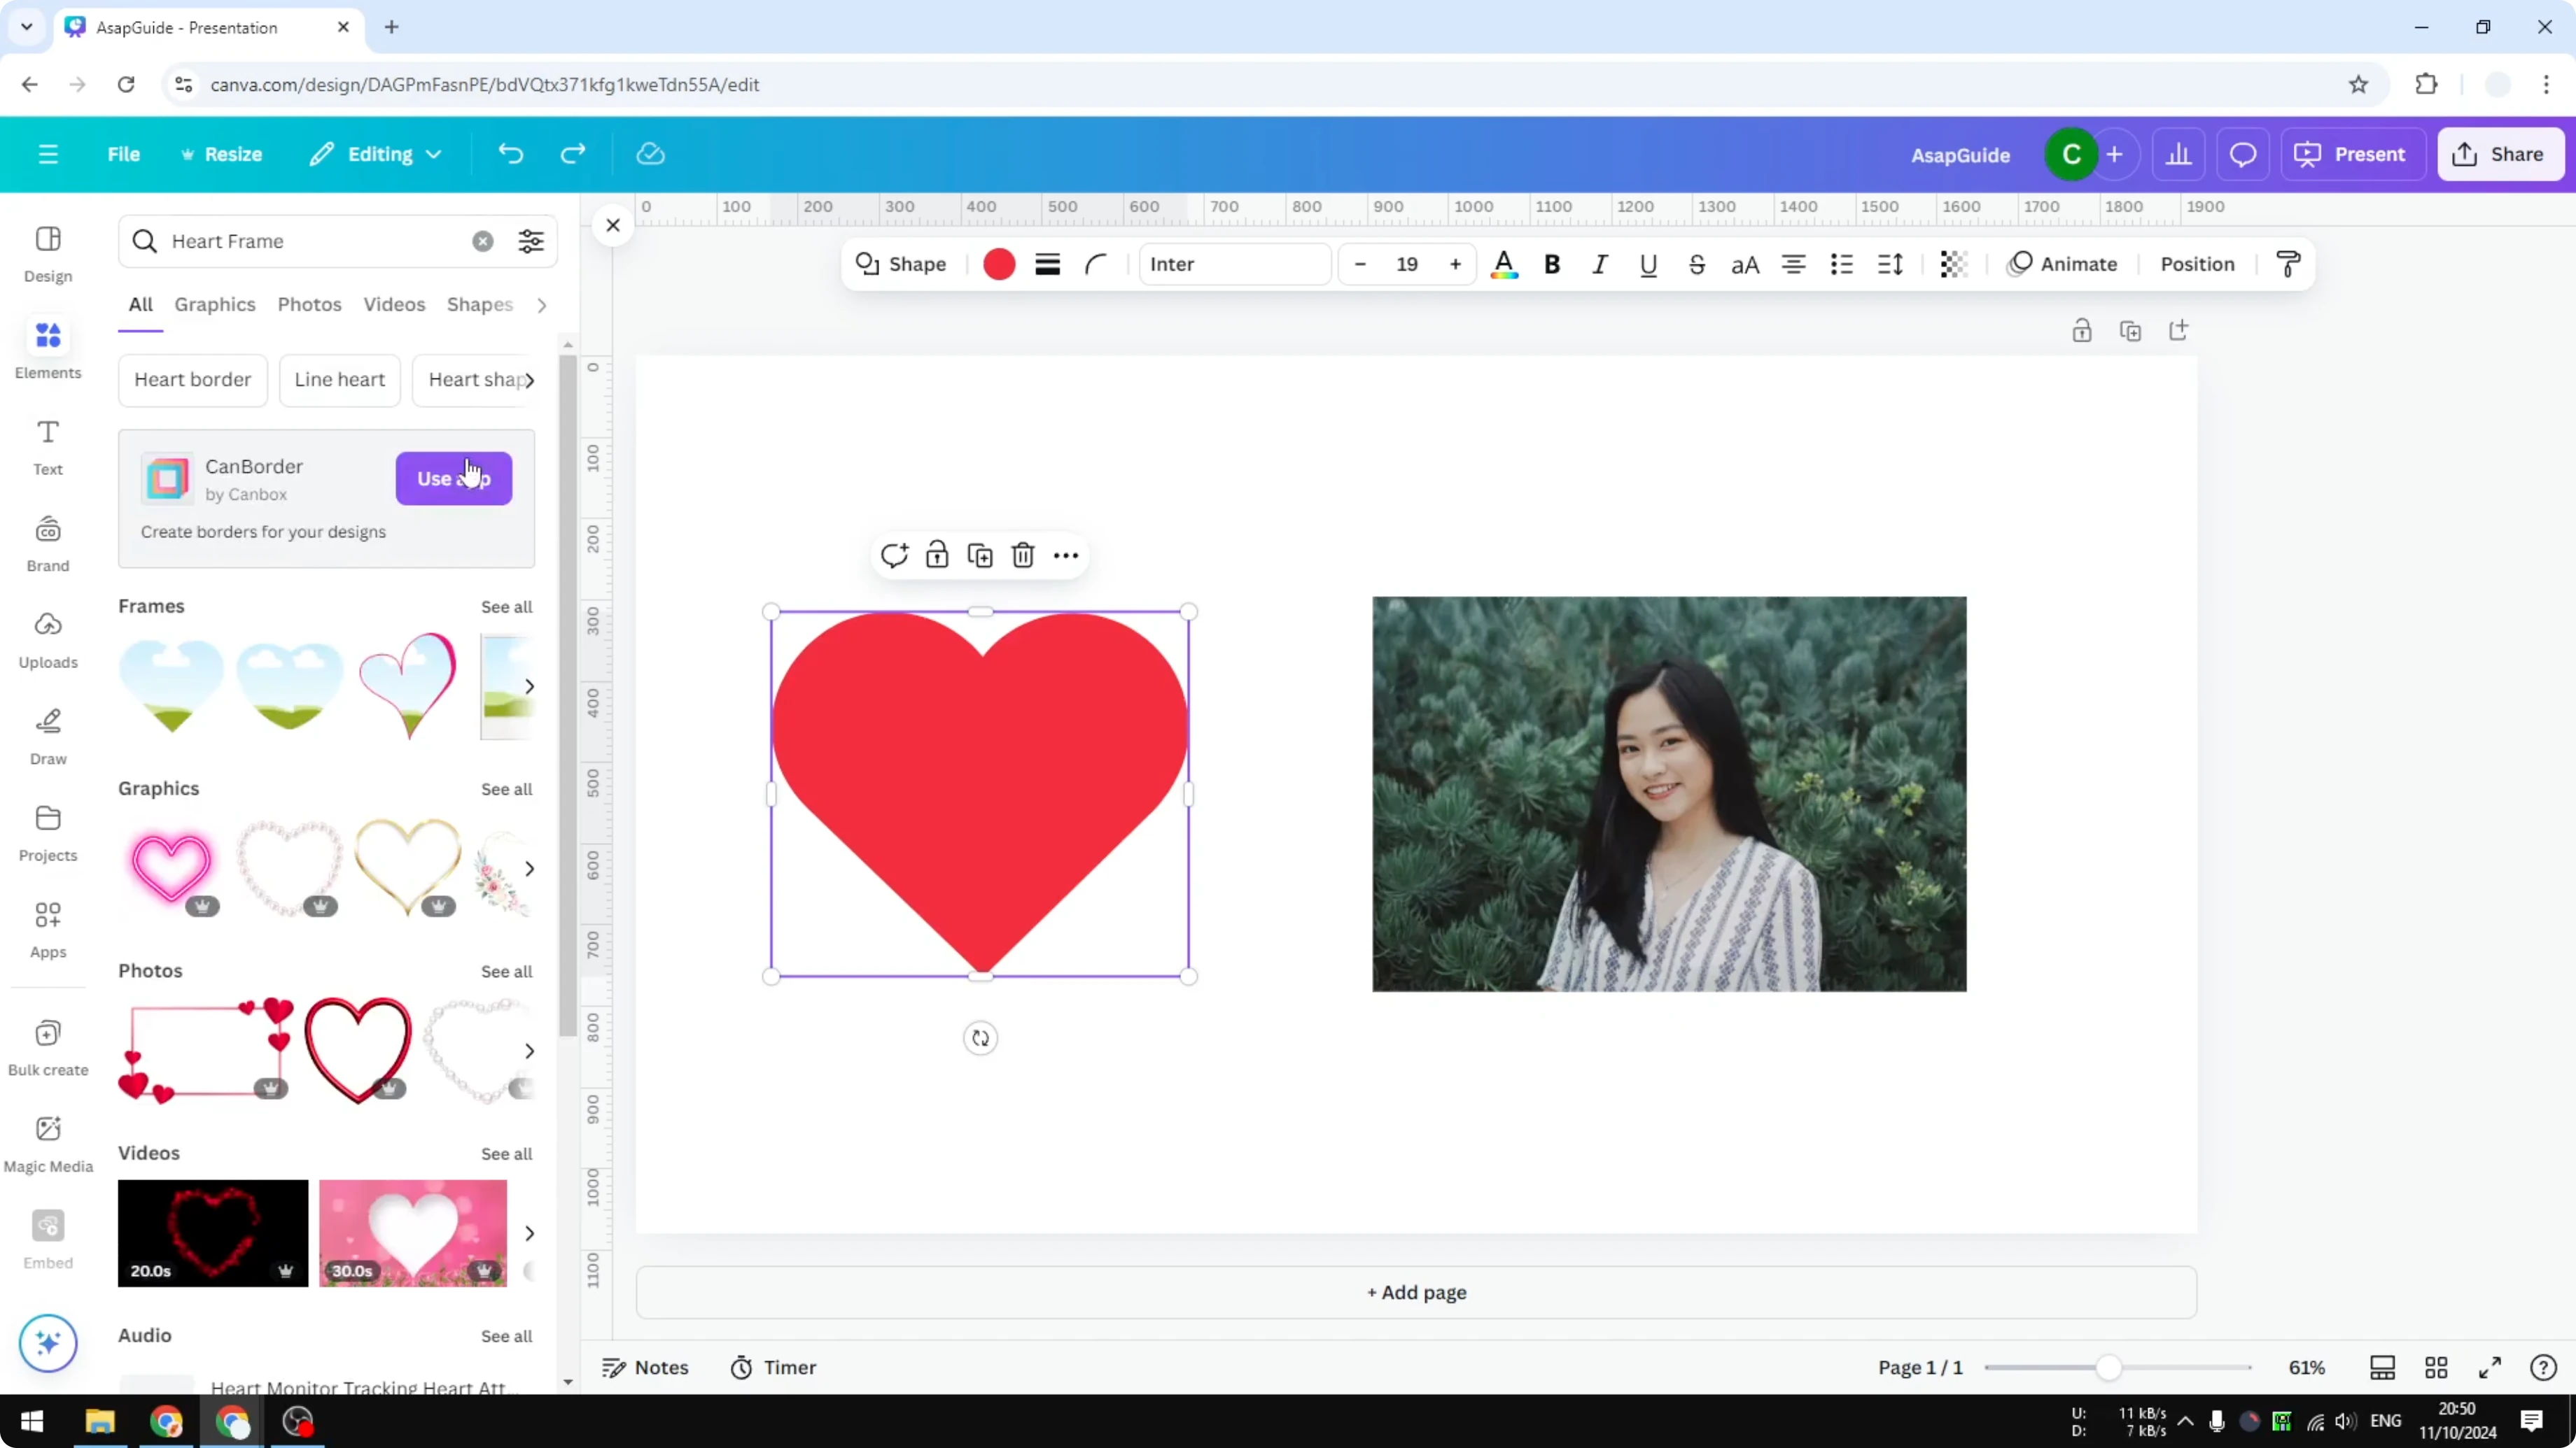The height and width of the screenshot is (1448, 2576).
Task: Toggle bold text formatting
Action: coord(1552,264)
